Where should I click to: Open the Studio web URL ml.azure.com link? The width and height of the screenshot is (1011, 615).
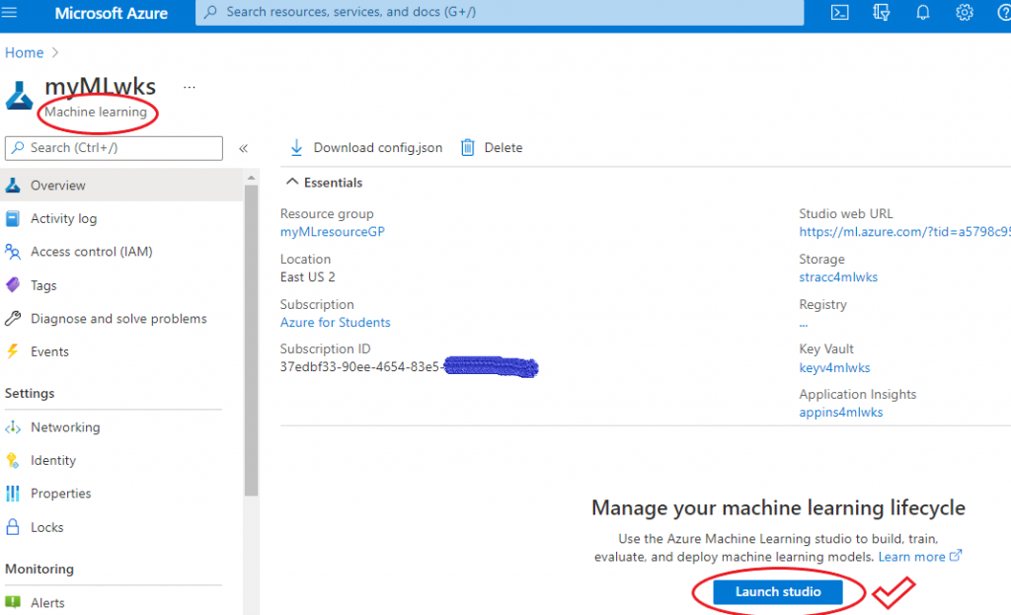pos(904,231)
